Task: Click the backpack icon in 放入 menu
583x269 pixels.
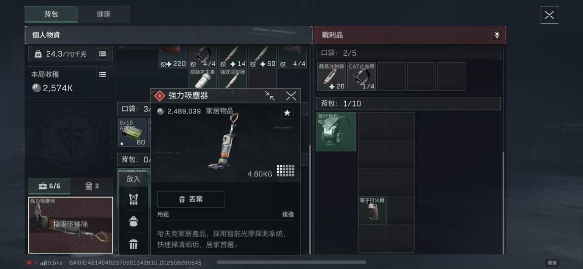Action: click(x=133, y=221)
